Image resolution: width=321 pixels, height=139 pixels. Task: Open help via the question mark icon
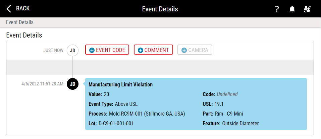pos(277,9)
